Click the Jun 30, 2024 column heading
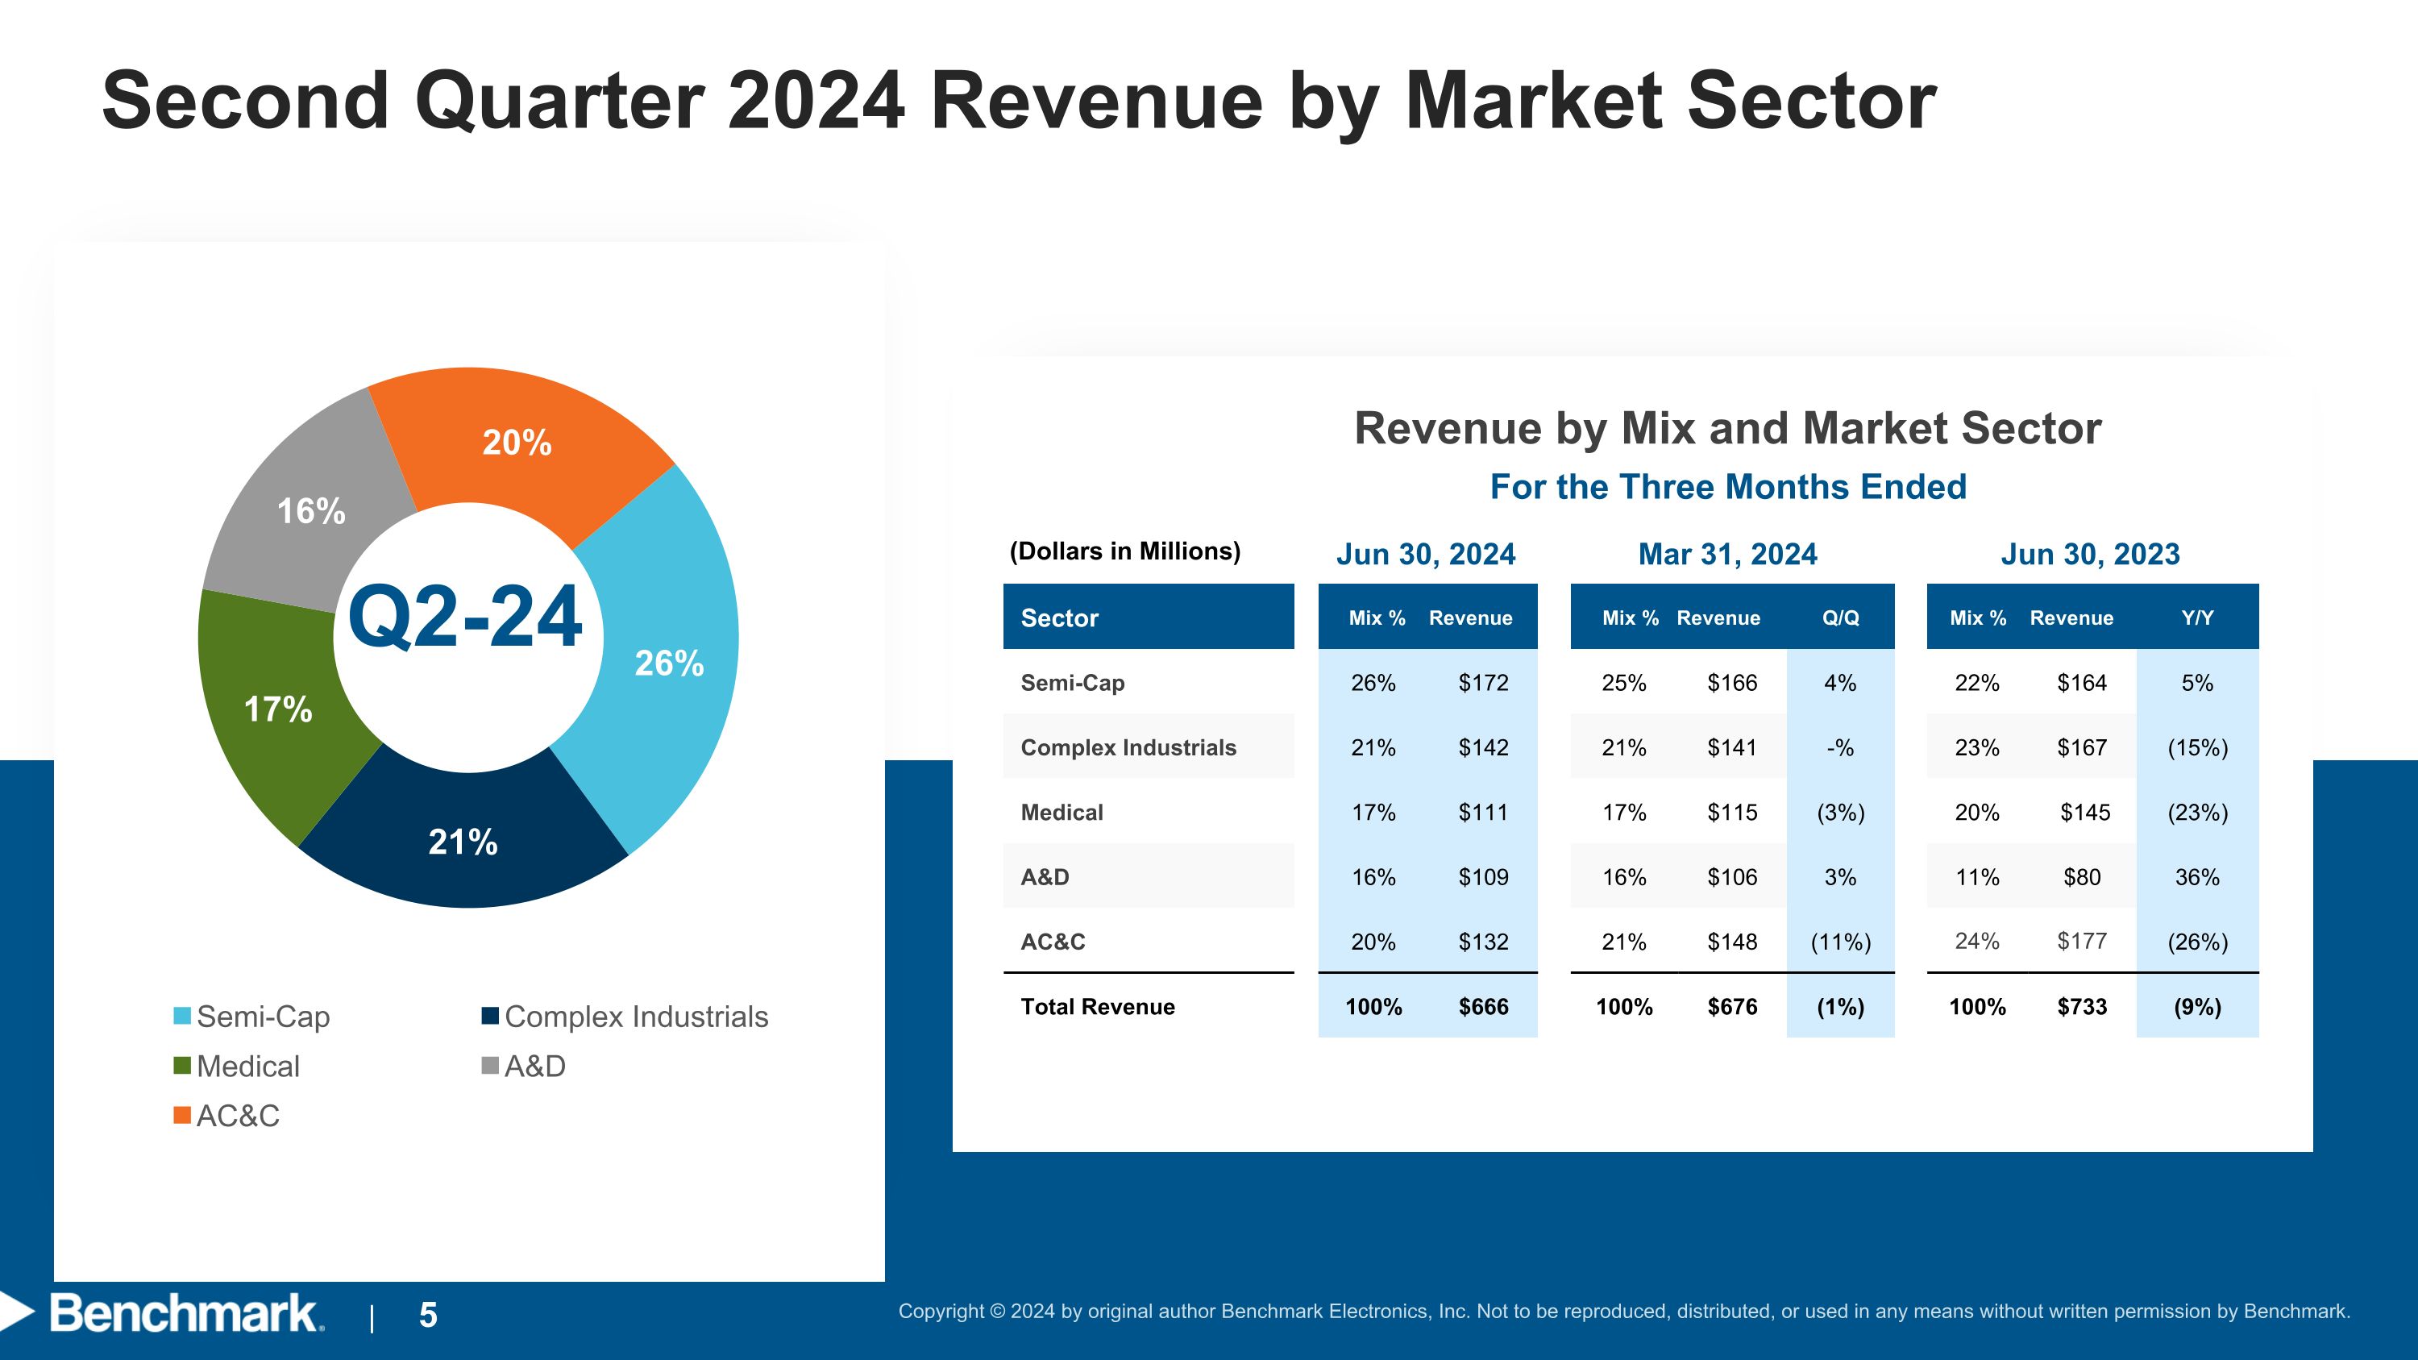Viewport: 2418px width, 1360px height. click(1425, 554)
